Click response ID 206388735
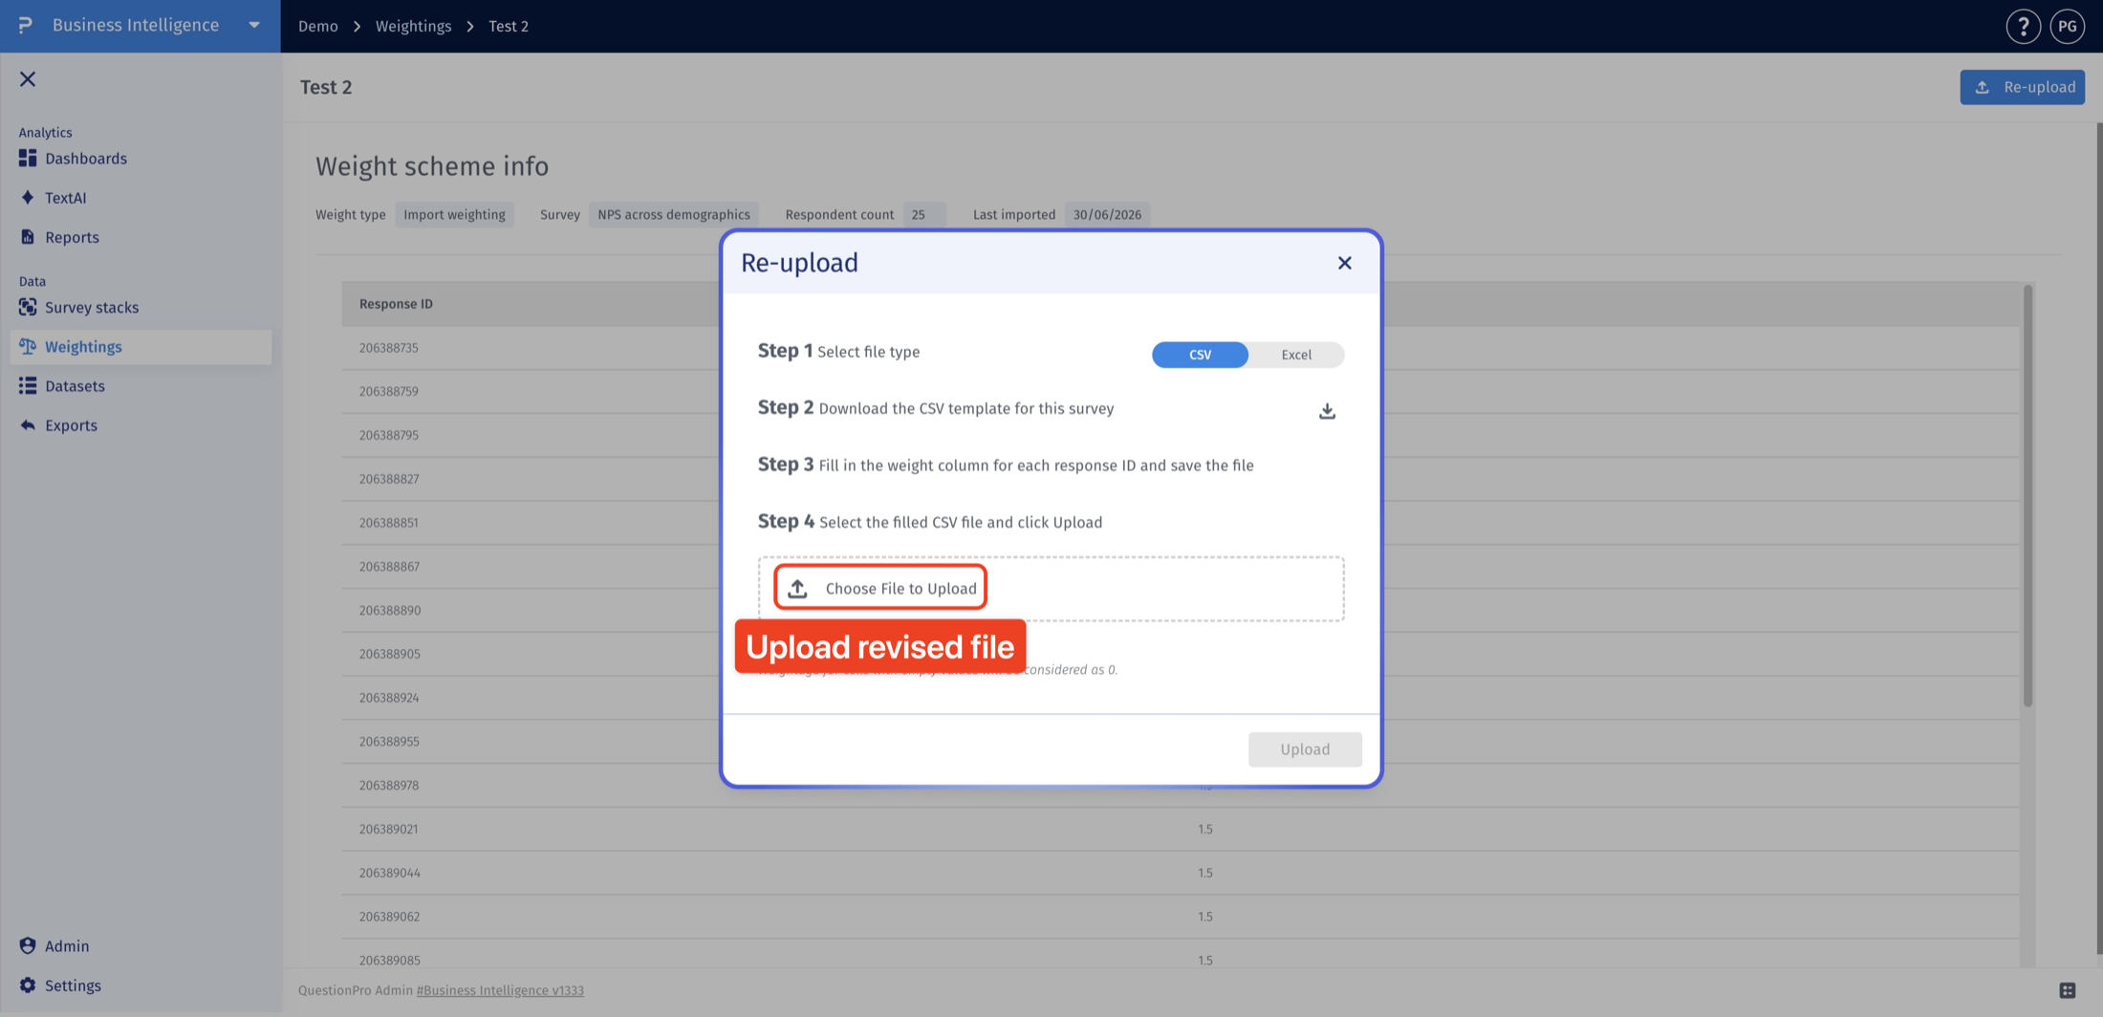 388,348
